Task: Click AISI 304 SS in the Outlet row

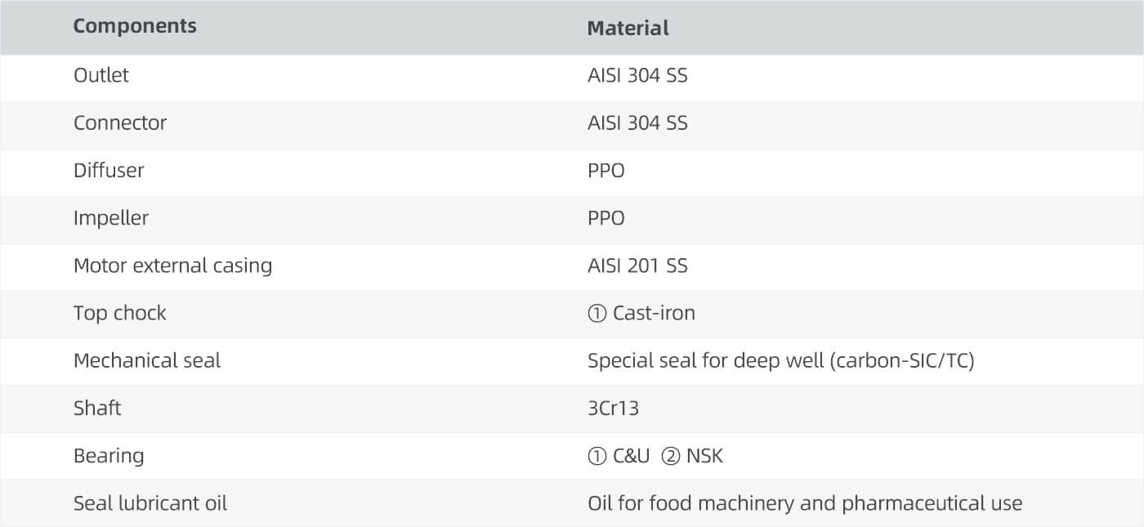Action: coord(637,75)
